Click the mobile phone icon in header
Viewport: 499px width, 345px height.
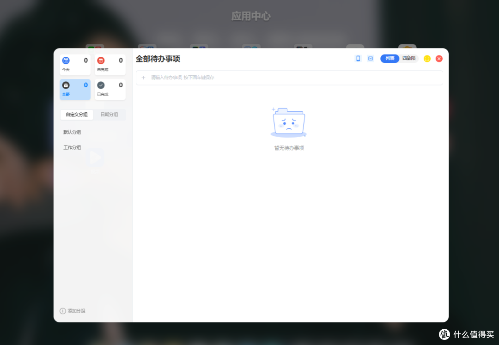[x=358, y=59]
